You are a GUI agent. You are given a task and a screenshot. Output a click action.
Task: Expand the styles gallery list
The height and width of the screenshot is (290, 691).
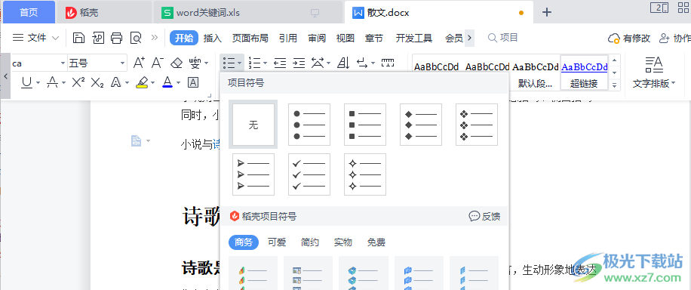click(x=615, y=85)
